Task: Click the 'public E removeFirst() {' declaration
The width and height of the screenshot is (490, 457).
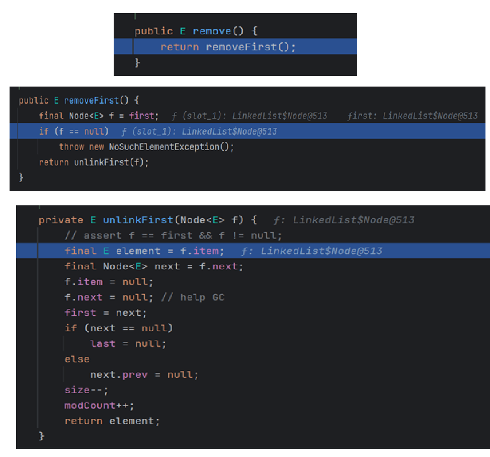Action: pyautogui.click(x=79, y=100)
